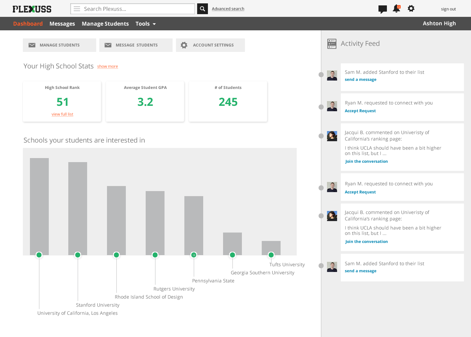The height and width of the screenshot is (337, 471).
Task: Click first send a message link
Action: coord(361,80)
